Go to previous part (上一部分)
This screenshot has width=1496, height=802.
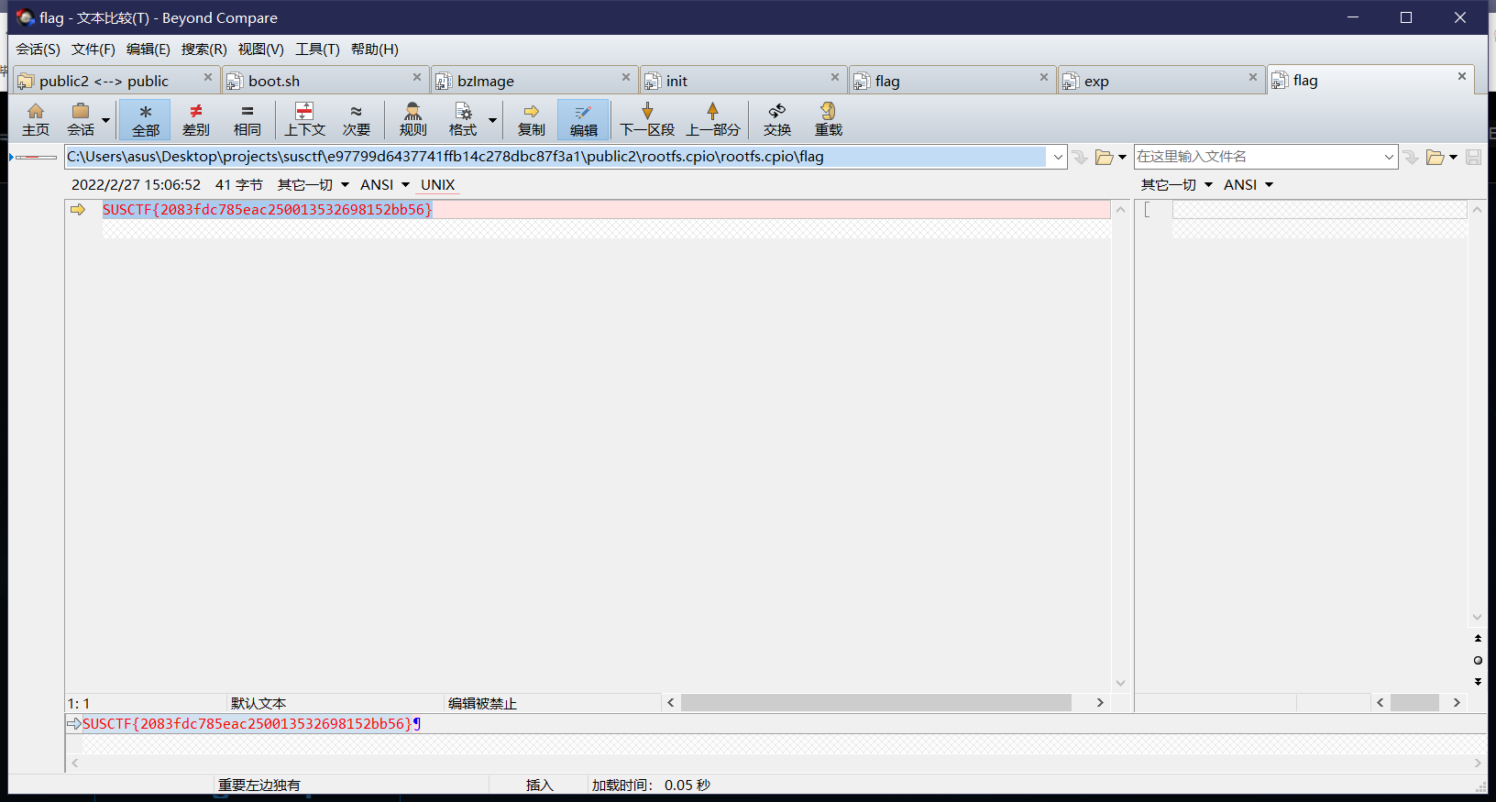coord(712,119)
